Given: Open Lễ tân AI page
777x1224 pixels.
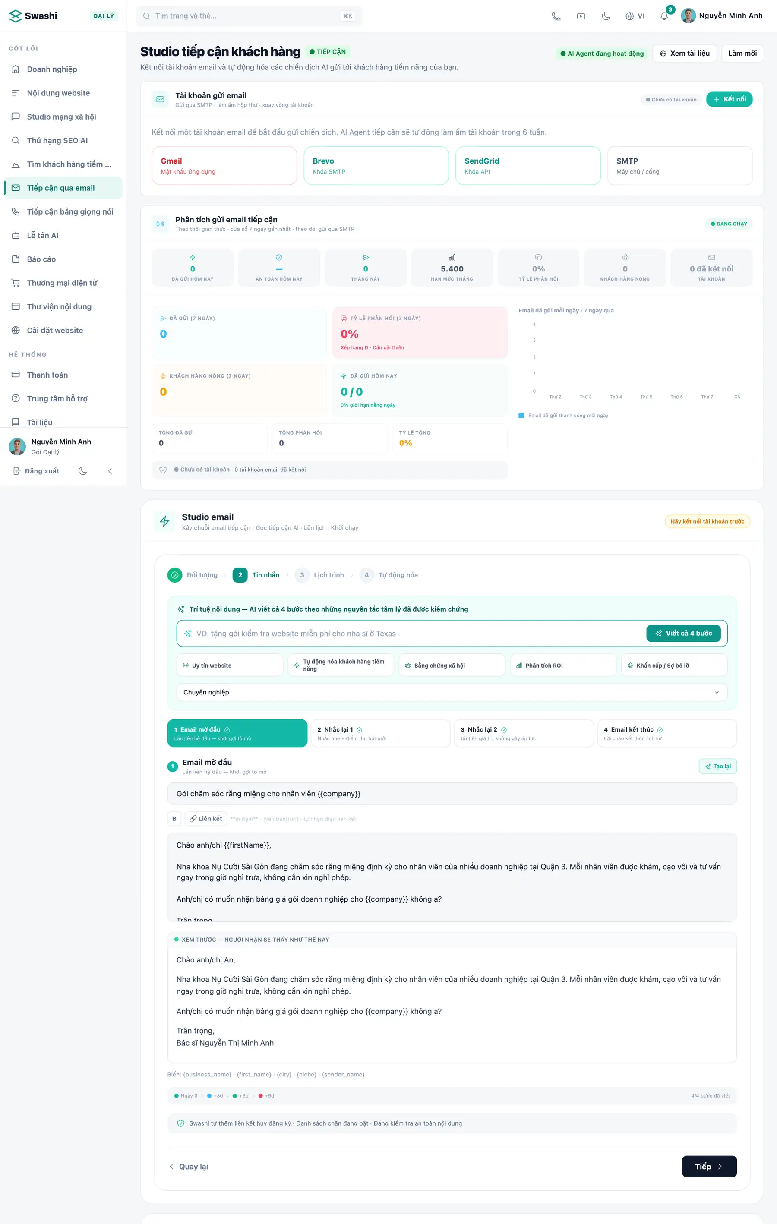Looking at the screenshot, I should tap(63, 235).
